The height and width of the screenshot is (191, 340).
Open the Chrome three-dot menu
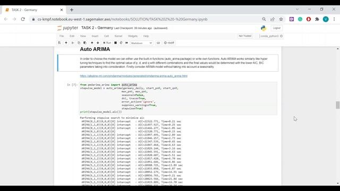tap(334, 19)
